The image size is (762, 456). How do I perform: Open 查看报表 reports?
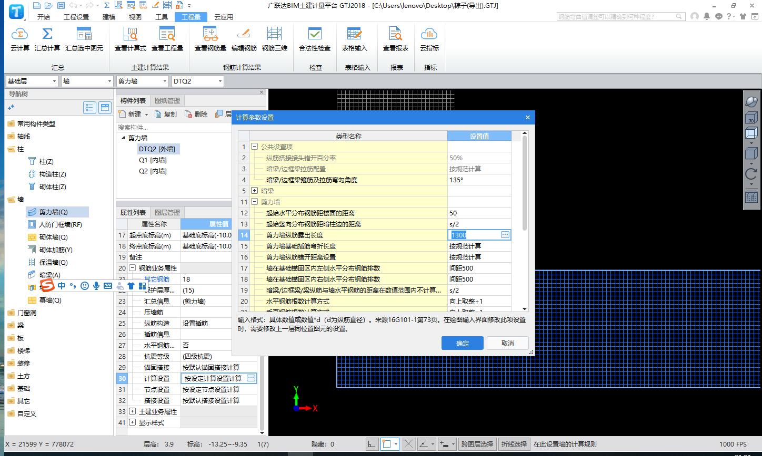click(396, 39)
